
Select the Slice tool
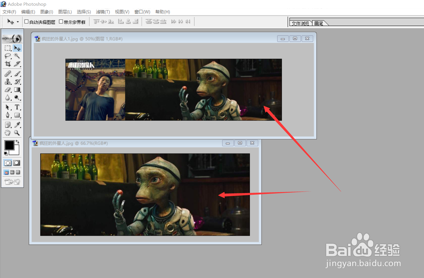coord(17,64)
